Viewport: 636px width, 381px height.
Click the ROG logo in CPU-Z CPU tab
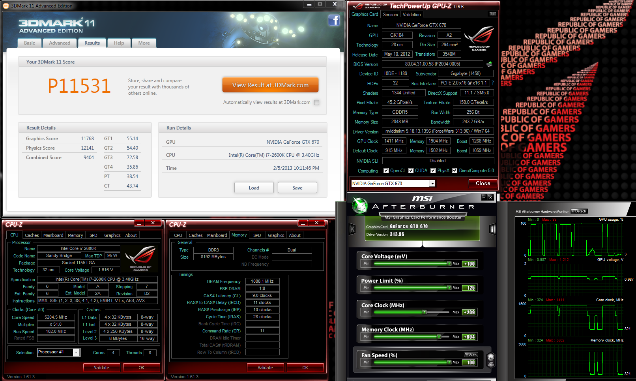point(140,258)
